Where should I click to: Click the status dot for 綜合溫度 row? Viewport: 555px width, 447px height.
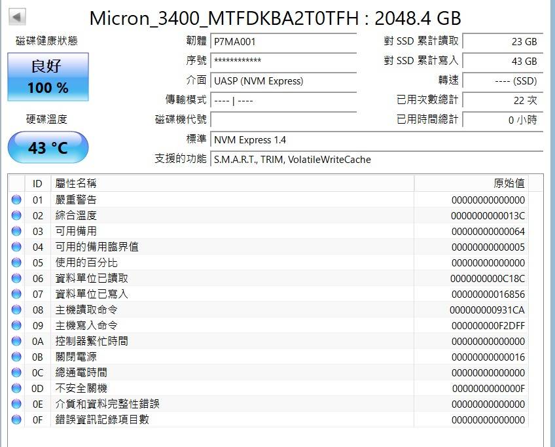coord(16,215)
